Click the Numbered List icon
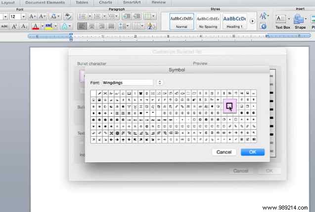Screen dimensions: 315x212 click(x=97, y=16)
